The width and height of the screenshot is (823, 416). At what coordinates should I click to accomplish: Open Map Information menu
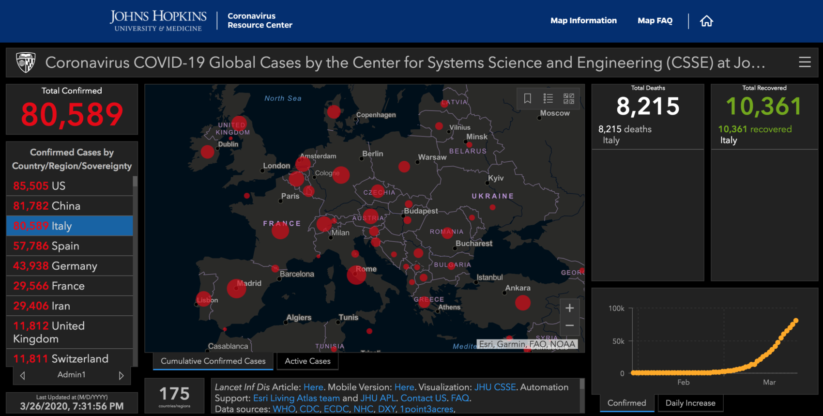click(583, 20)
